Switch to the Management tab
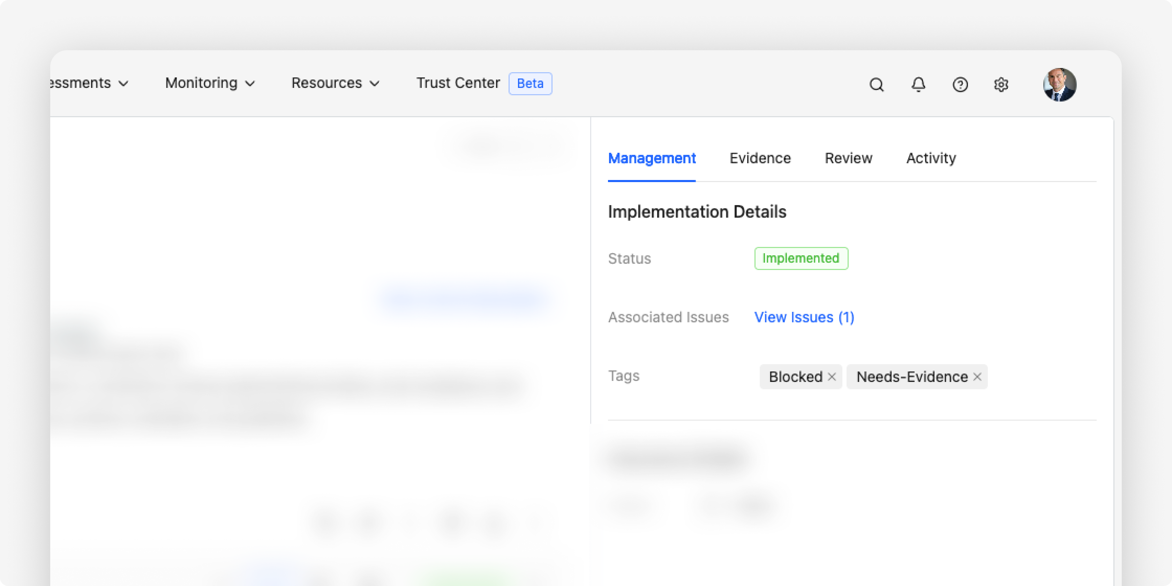The width and height of the screenshot is (1172, 586). [652, 158]
